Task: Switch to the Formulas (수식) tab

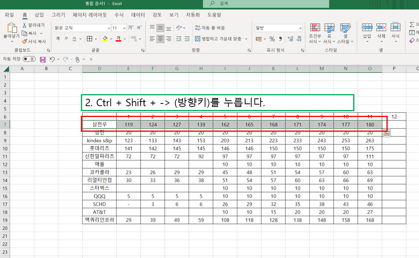Action: 119,15
